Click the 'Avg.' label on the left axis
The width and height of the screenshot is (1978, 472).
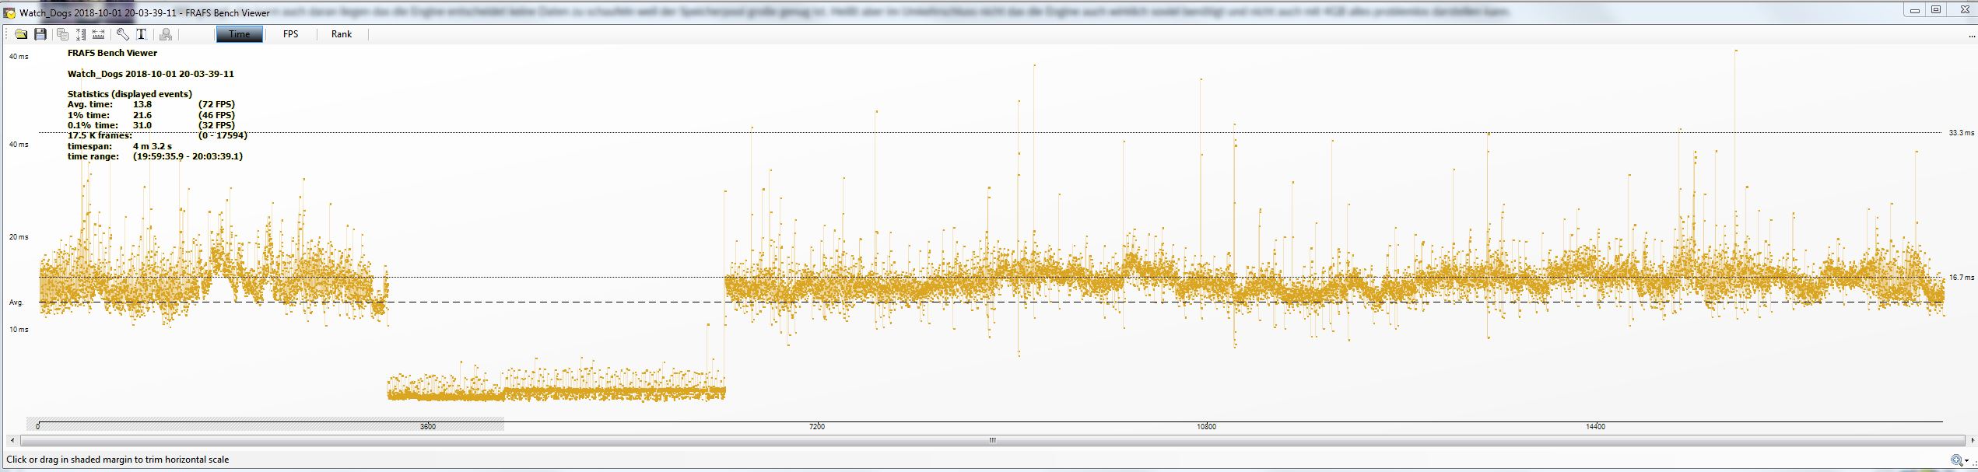[x=16, y=302]
